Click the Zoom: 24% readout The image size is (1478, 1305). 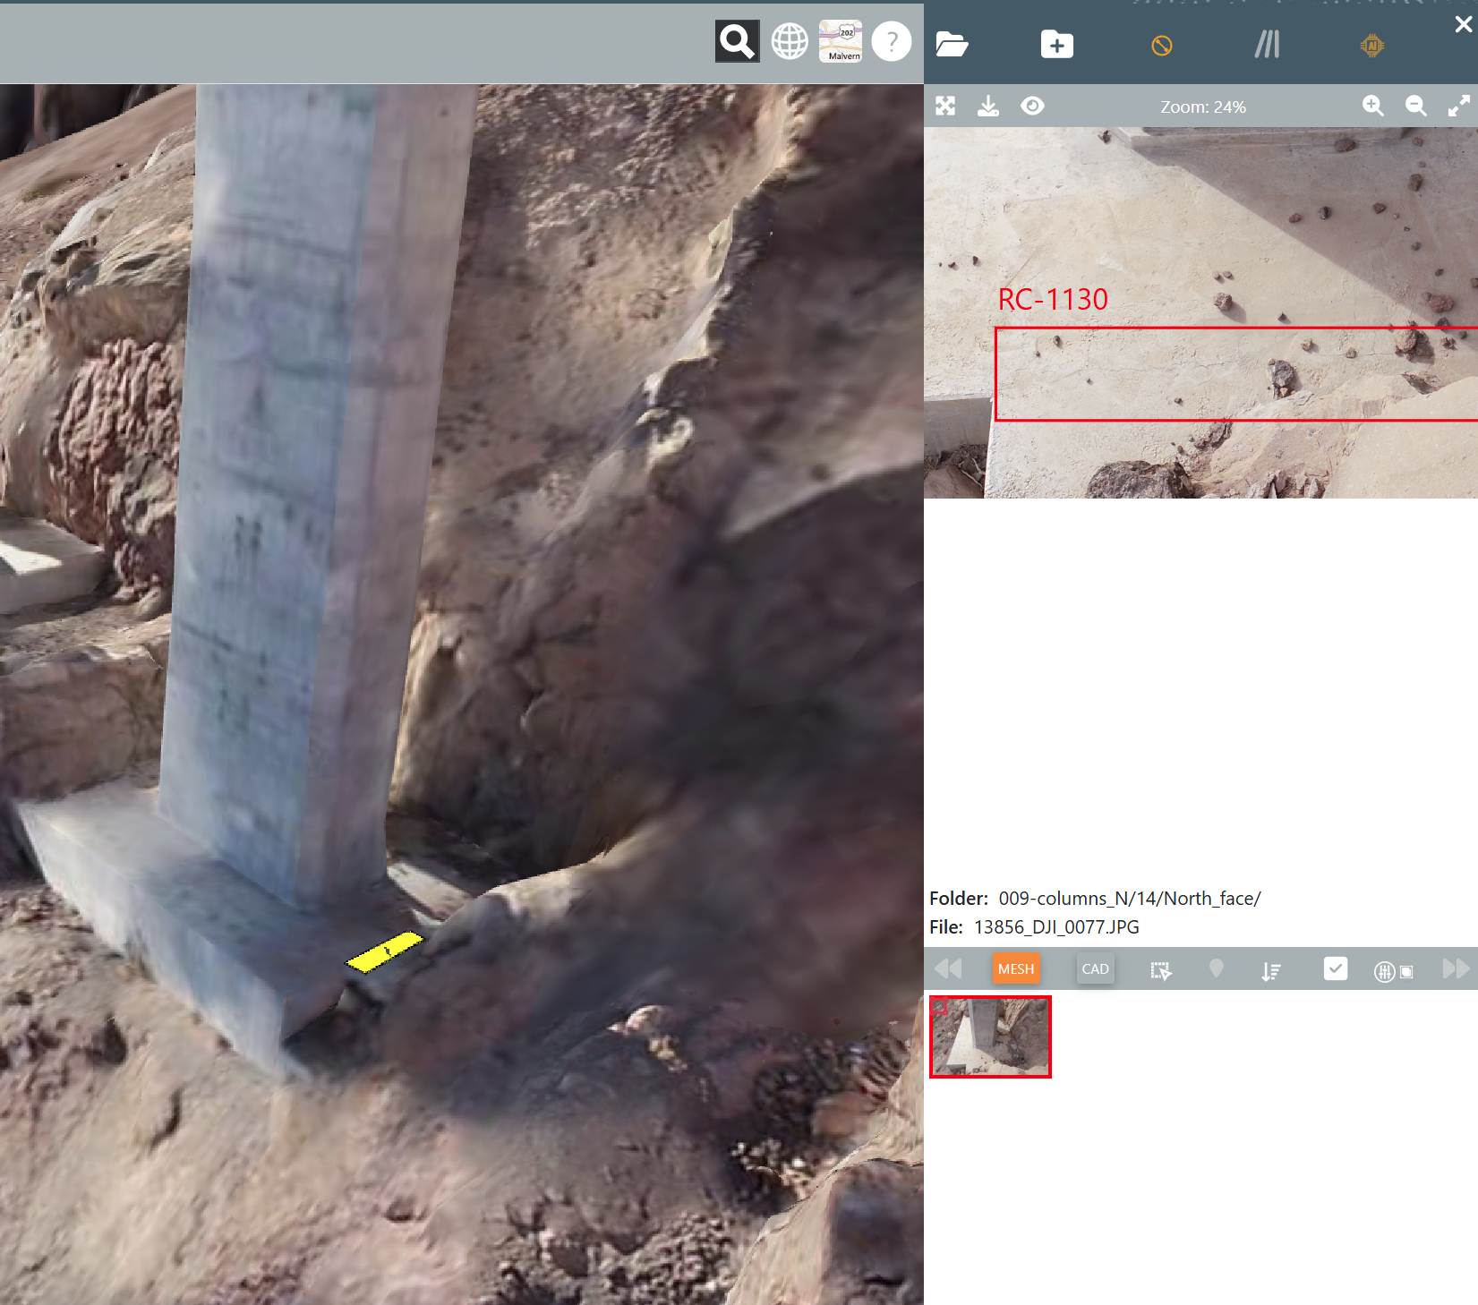coord(1203,107)
